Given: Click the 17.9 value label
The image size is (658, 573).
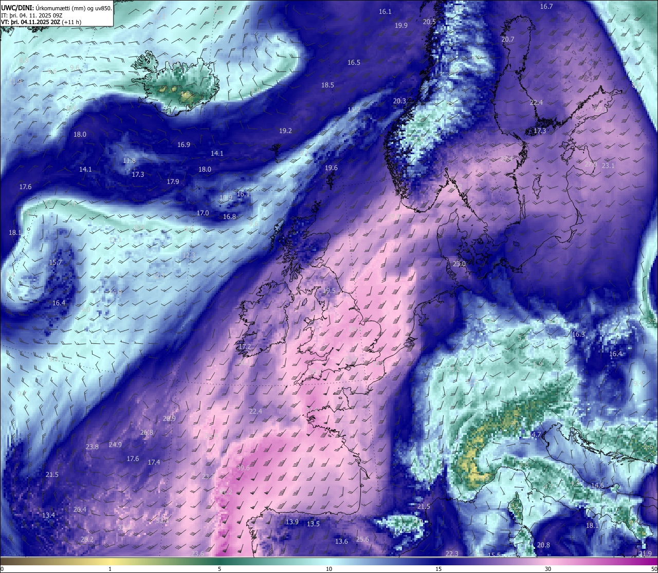Looking at the screenshot, I should tap(173, 182).
